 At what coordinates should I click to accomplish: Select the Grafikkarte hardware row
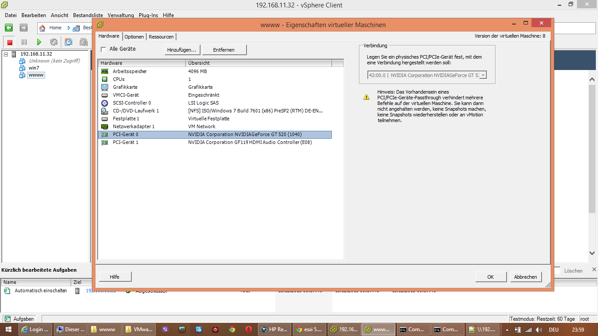(215, 87)
